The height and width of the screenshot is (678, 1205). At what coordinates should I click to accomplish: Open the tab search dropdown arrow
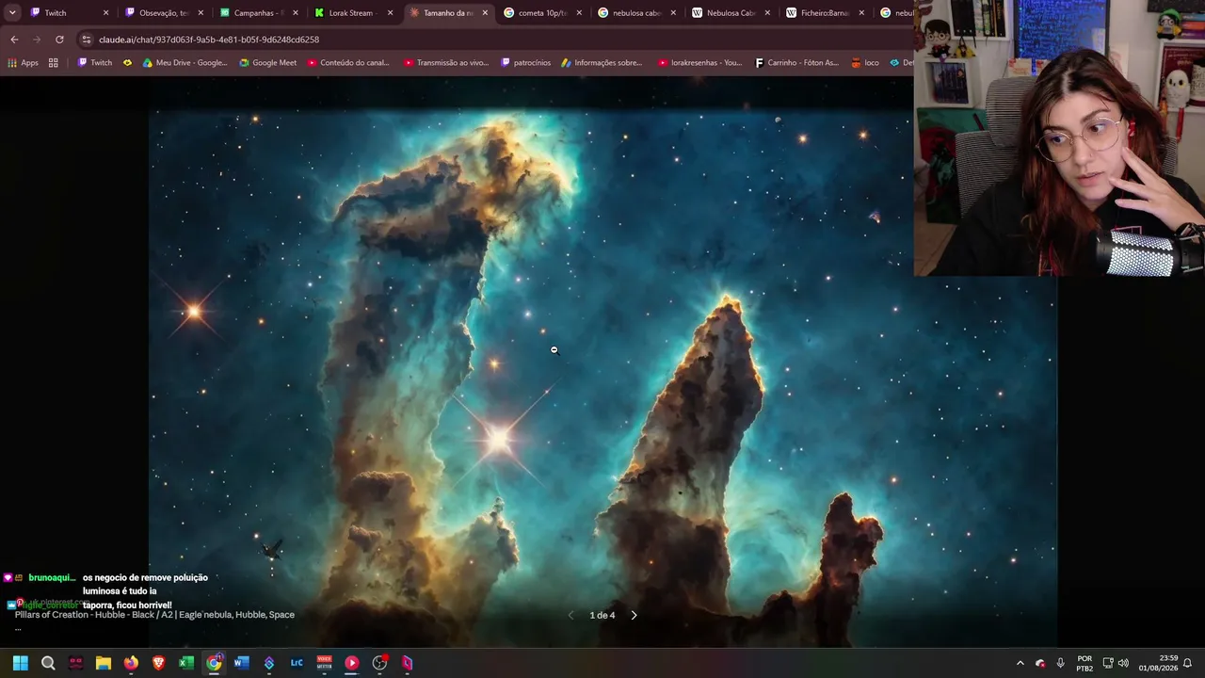point(12,13)
